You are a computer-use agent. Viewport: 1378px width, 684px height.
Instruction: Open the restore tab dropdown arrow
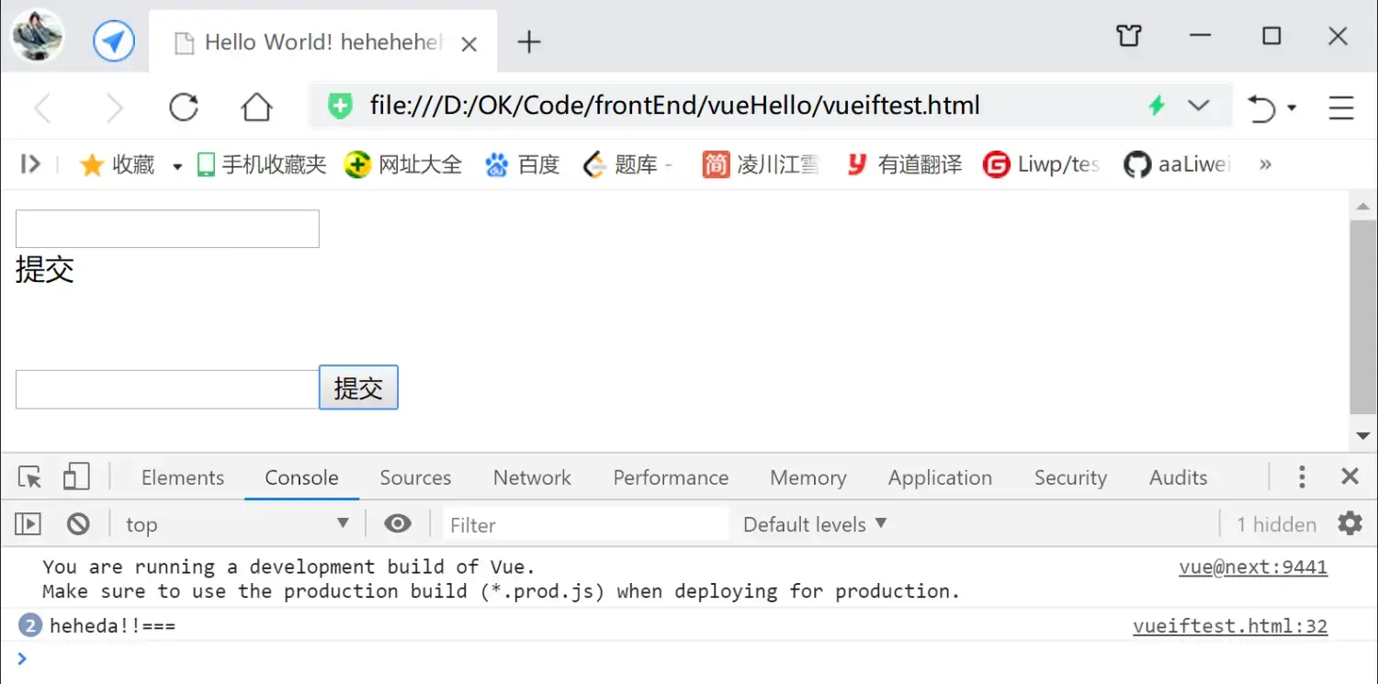[x=1292, y=108]
